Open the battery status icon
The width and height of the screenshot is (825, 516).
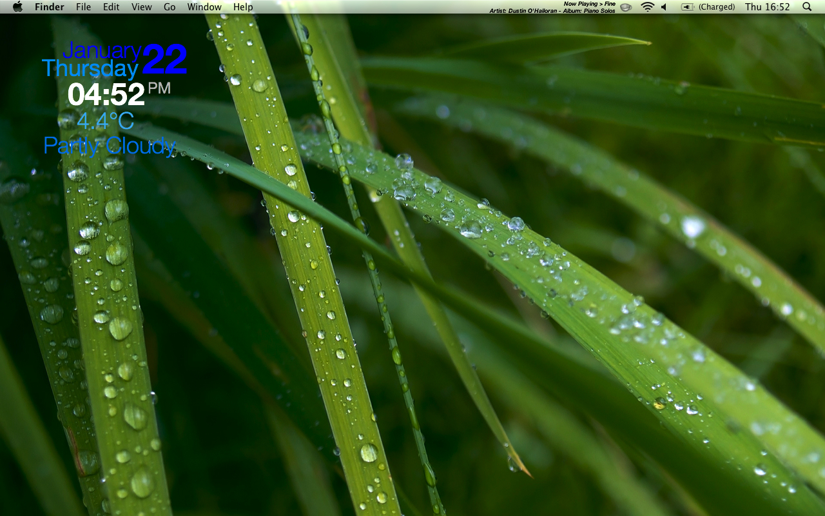pos(688,7)
